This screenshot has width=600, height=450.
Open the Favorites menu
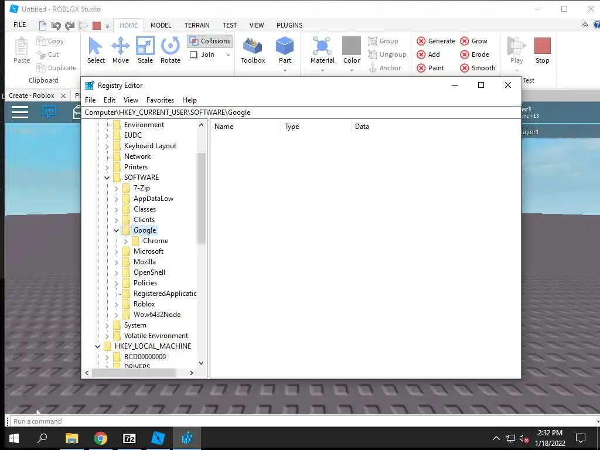[160, 100]
